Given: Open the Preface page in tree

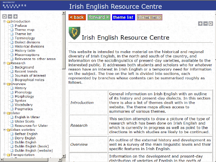Looking at the screenshot, I should [21, 26].
